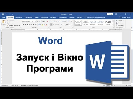Viewport: 133px width, 99px height.
Task: Align text left
Action: pos(51,24)
